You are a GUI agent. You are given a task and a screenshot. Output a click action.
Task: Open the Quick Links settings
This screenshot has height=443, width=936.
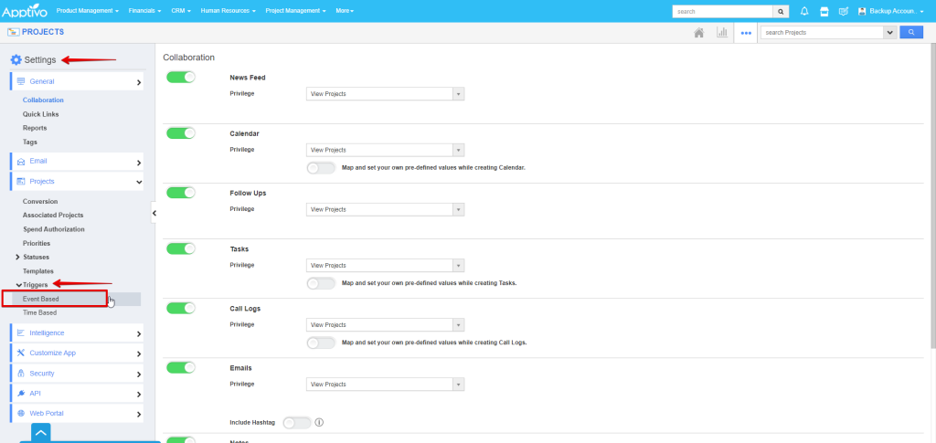[x=41, y=114]
